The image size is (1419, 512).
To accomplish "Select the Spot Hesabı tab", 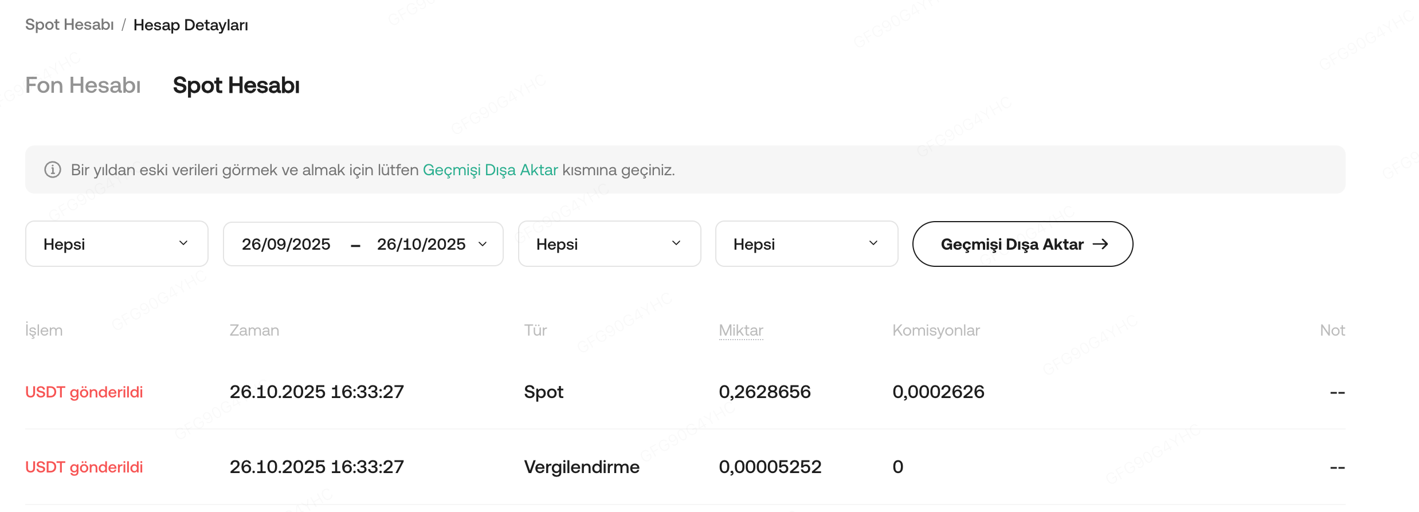I will [236, 86].
